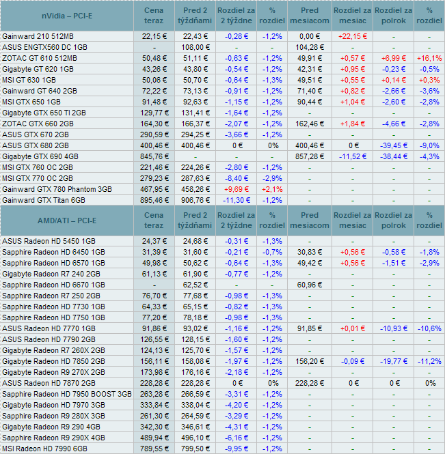Click MSI Radeon HD 7990 6GB name

coord(44,449)
